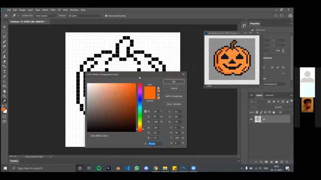321x180 pixels.
Task: Open the Filter menu
Action: coord(53,10)
